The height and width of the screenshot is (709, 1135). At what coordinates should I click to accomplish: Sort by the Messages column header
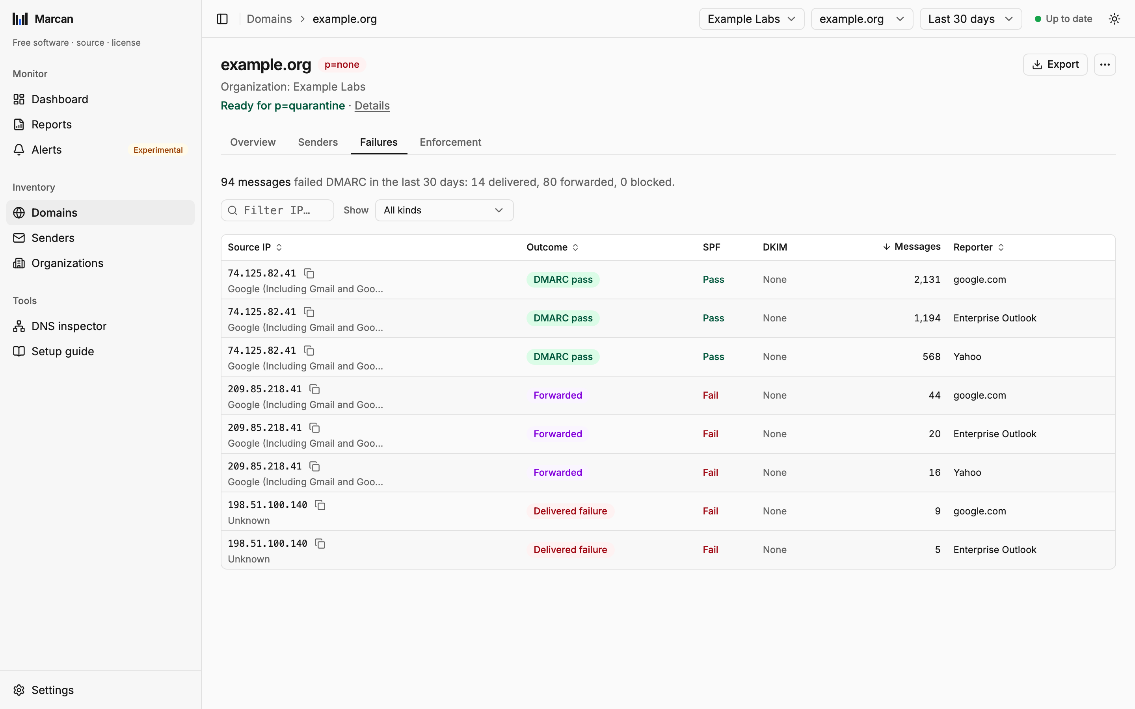911,247
